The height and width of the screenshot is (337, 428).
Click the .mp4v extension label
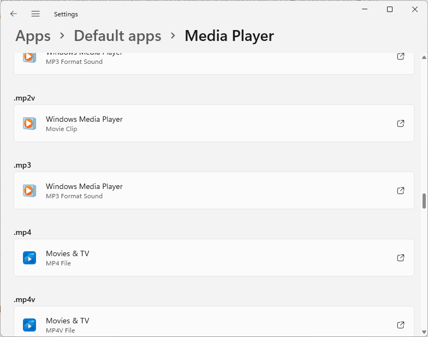coord(24,299)
